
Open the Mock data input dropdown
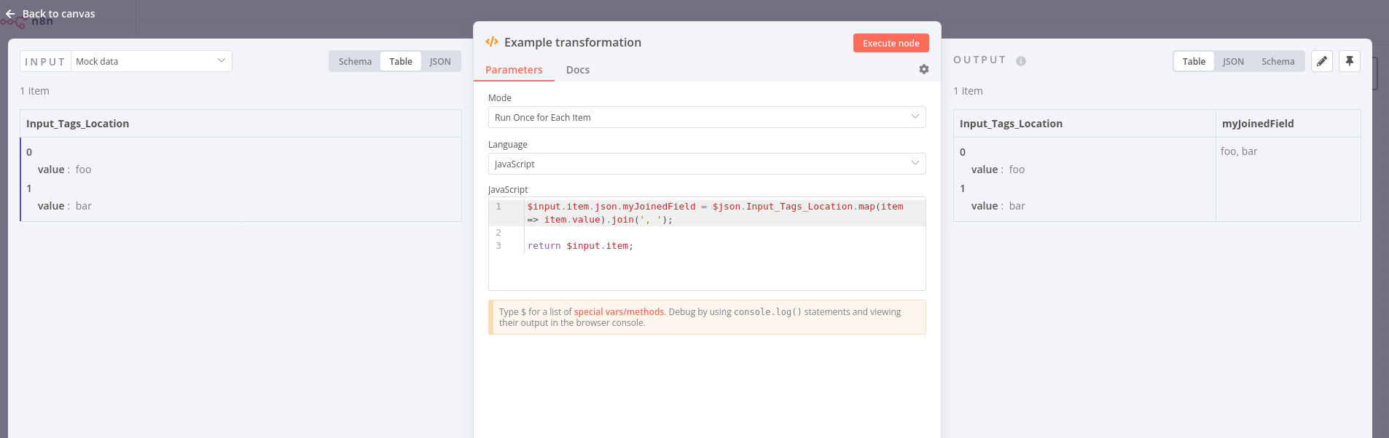[151, 61]
